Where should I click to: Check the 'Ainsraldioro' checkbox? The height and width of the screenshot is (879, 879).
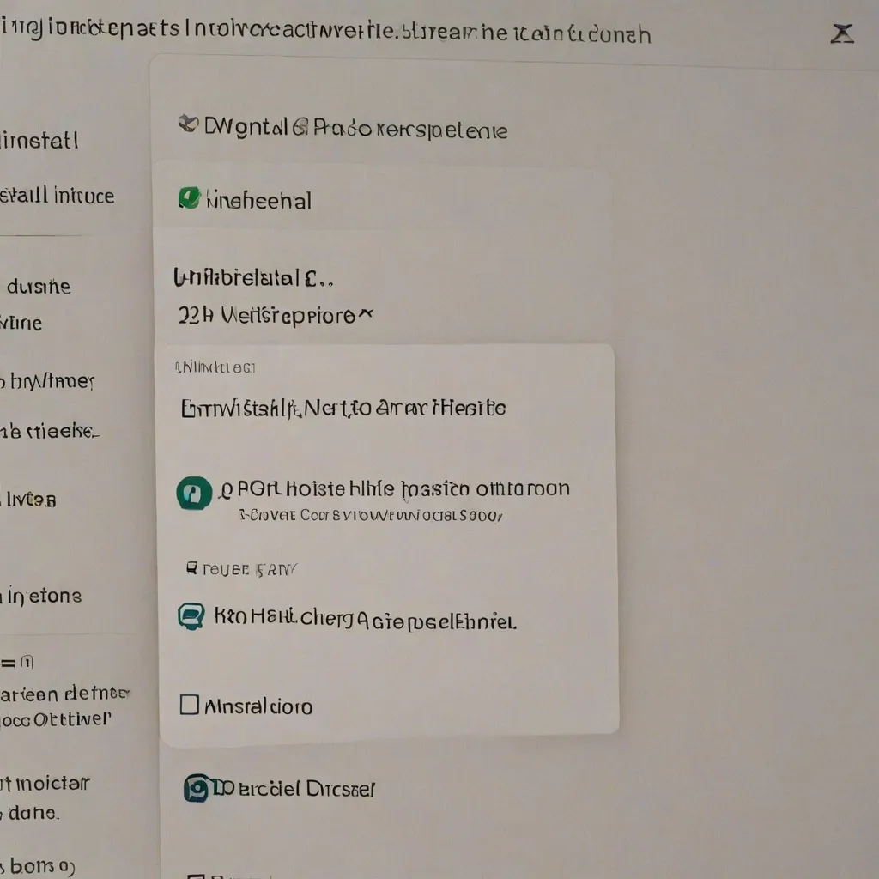click(x=188, y=705)
